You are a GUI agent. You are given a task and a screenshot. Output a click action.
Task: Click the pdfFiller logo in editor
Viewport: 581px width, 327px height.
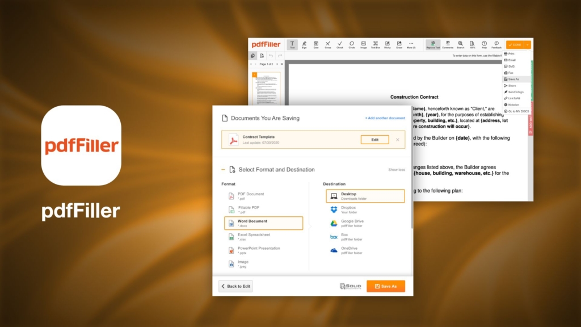tap(266, 44)
